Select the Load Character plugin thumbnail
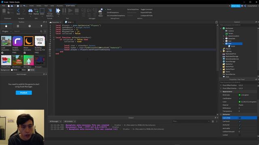Screen dimensions: 259x145 6,41
